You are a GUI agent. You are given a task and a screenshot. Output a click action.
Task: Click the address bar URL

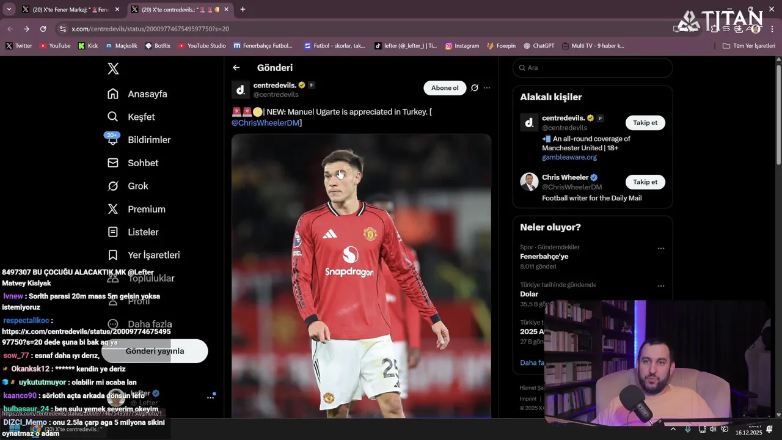coord(150,29)
